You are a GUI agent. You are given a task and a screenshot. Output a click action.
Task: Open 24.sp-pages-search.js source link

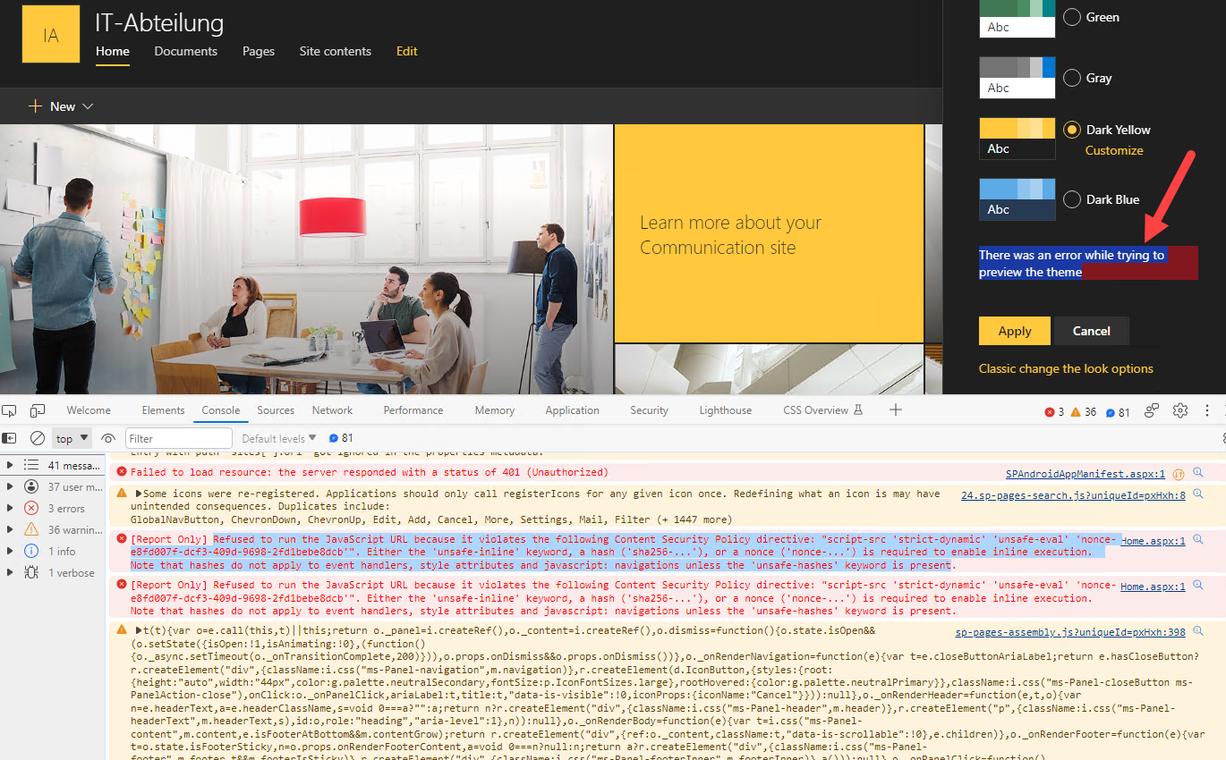click(x=1073, y=495)
